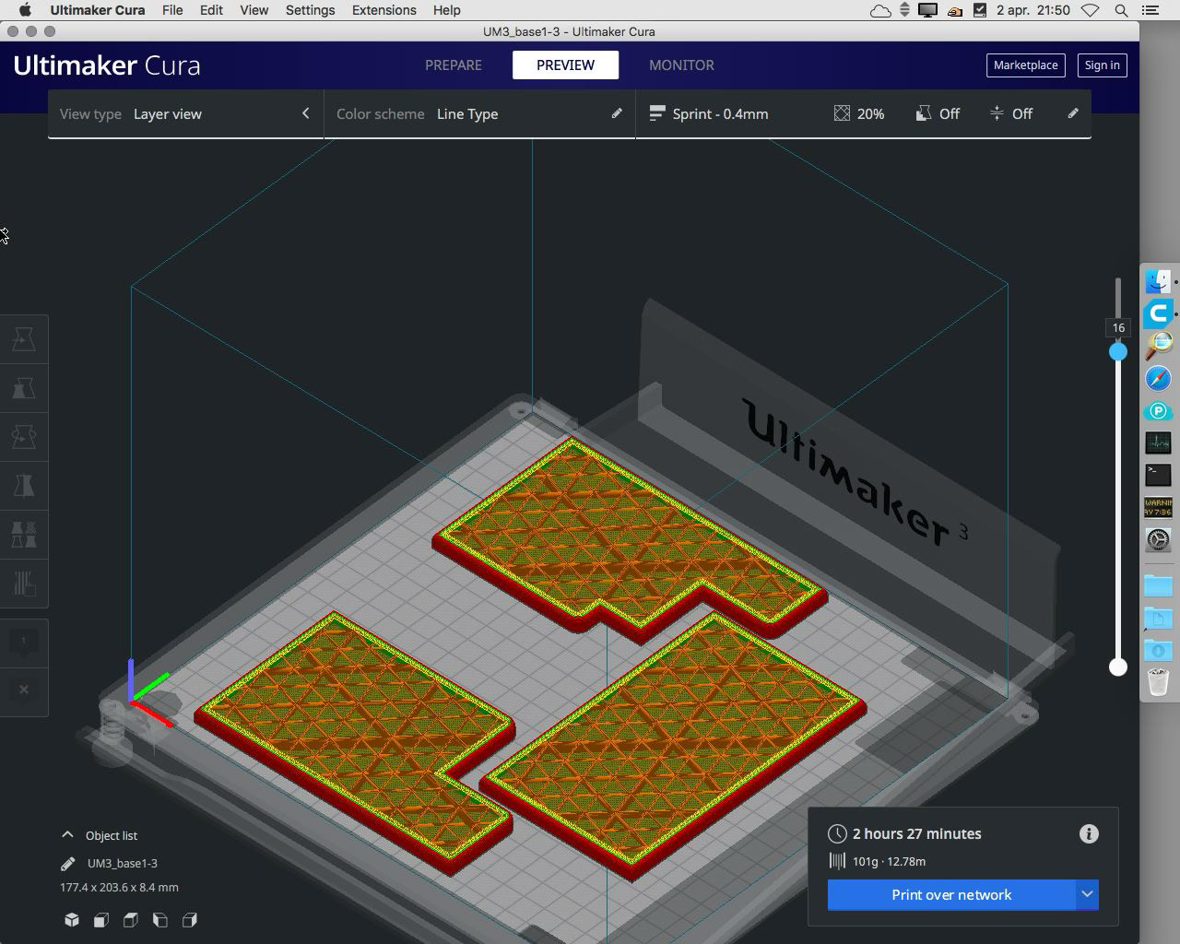1180x944 pixels.
Task: Select the Mirror tool in left toolbar
Action: (x=24, y=486)
